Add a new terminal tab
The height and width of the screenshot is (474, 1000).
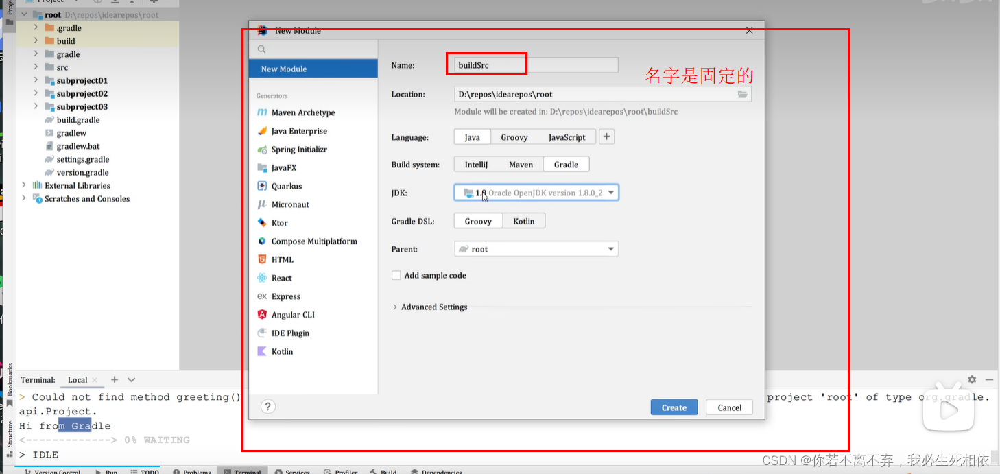[x=115, y=379]
